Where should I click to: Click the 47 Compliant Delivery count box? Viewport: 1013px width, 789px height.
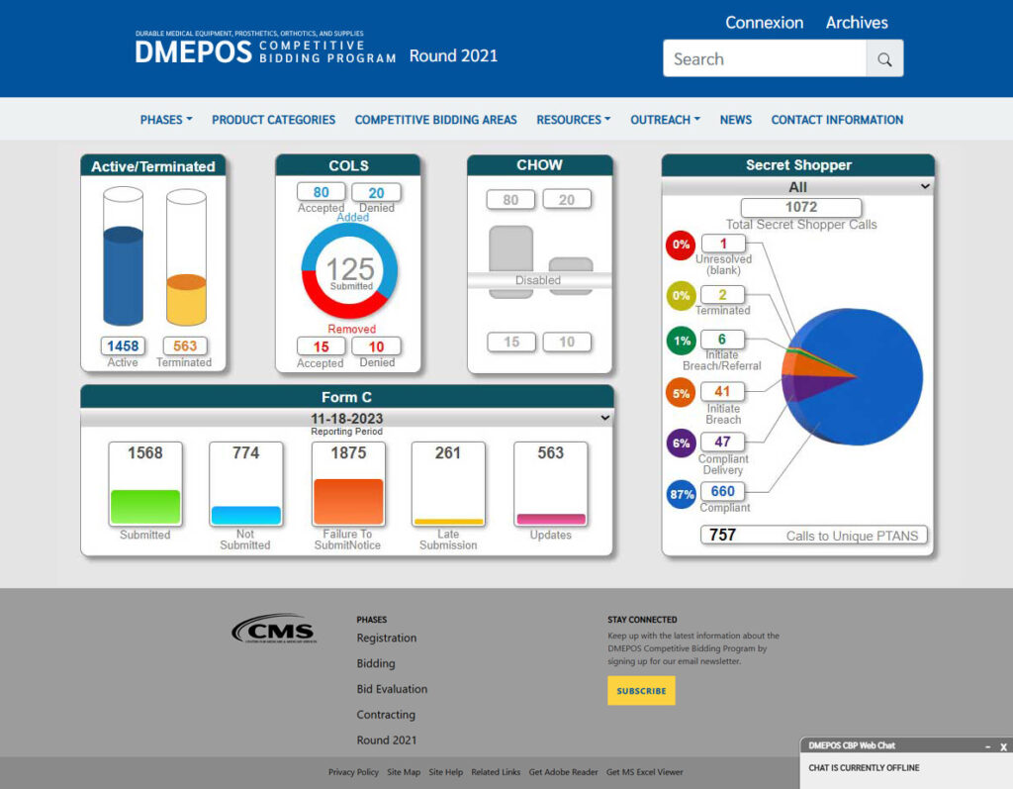(x=723, y=442)
